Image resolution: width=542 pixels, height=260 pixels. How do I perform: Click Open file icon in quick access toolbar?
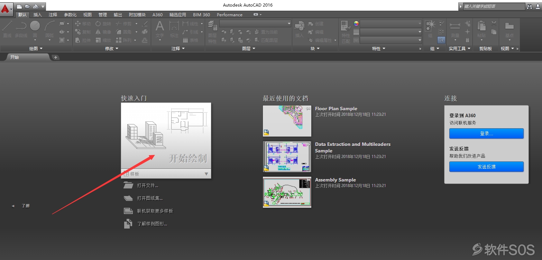point(27,6)
